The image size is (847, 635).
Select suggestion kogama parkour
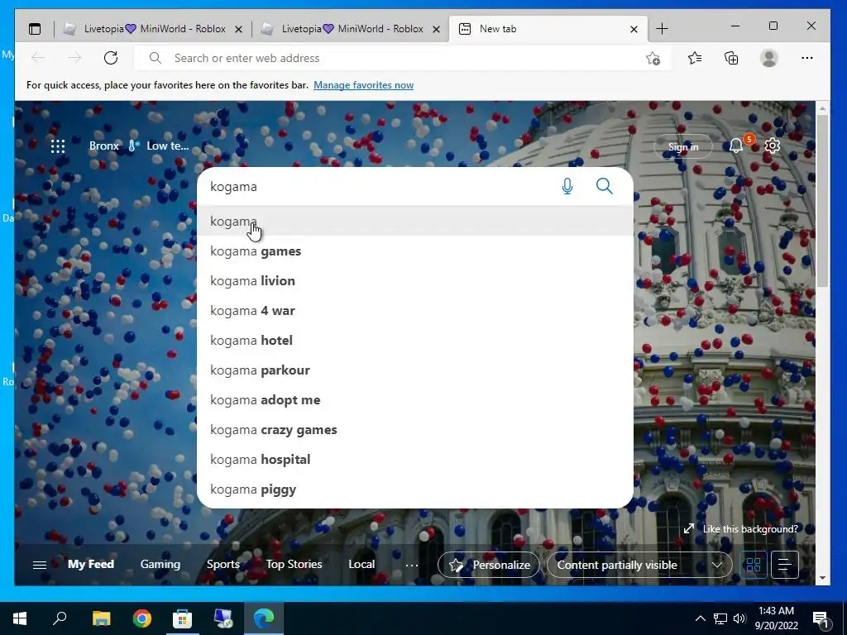(415, 370)
